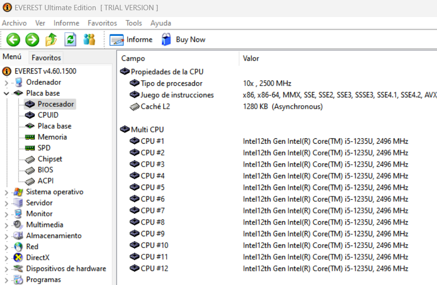The width and height of the screenshot is (437, 285).
Task: Click the up-level folder arrow icon
Action: coord(51,39)
